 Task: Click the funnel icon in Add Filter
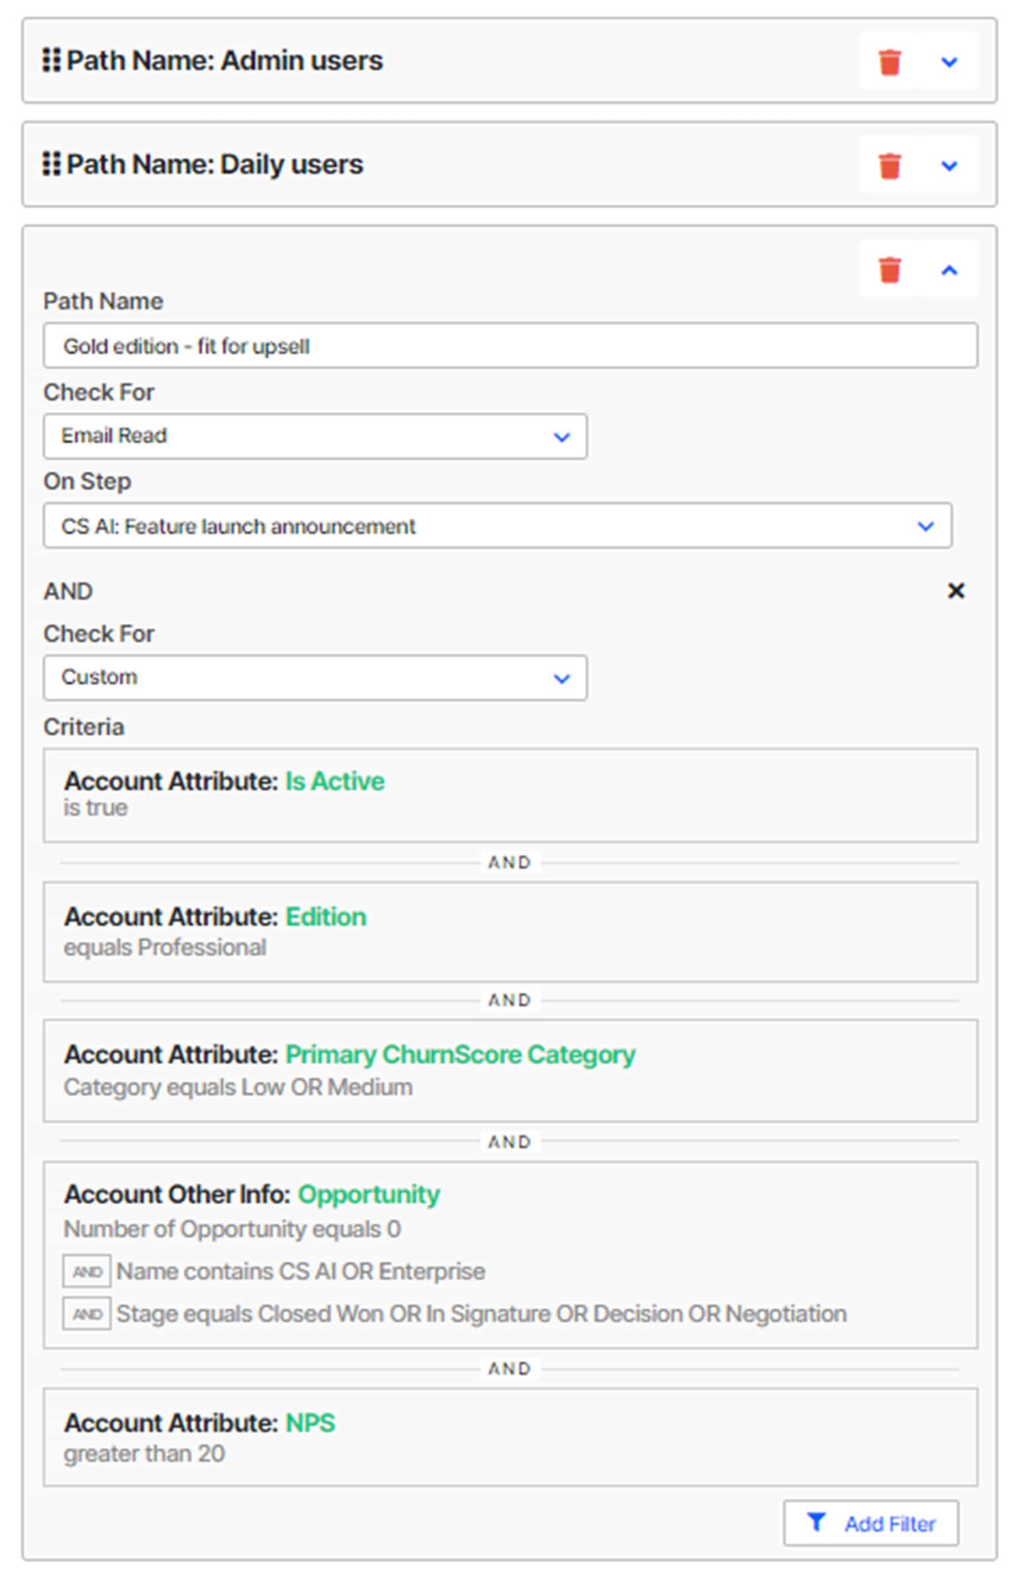click(816, 1522)
